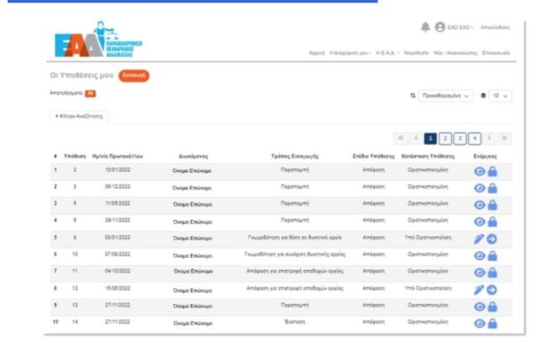
Task: Click the sort order icon beside Προκαθορισμένη
Action: click(412, 97)
